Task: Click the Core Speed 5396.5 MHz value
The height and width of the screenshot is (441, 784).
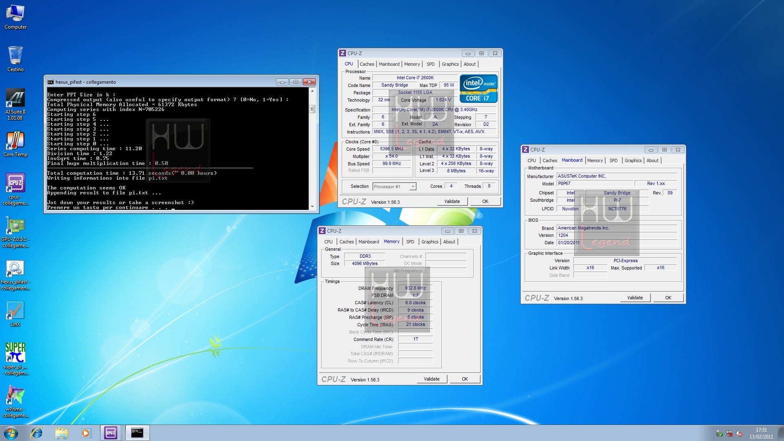Action: pos(391,149)
